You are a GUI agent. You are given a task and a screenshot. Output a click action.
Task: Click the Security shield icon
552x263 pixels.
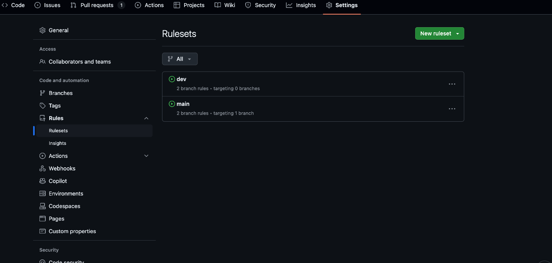click(248, 5)
